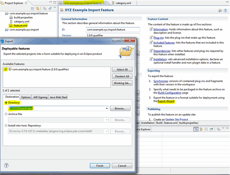
Task: Toggle Link with Editor in Project Explorer
Action: click(38, 9)
